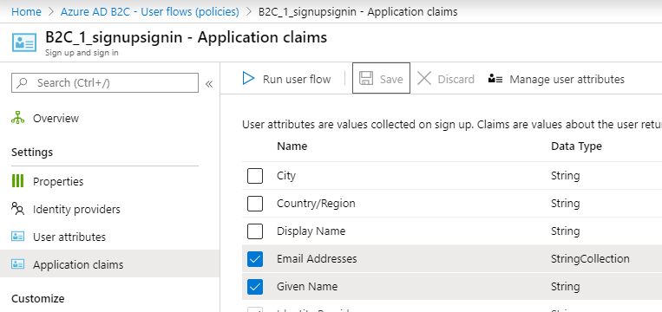Click String type in Display Name row
Screen dimensions: 662x312
pos(565,231)
